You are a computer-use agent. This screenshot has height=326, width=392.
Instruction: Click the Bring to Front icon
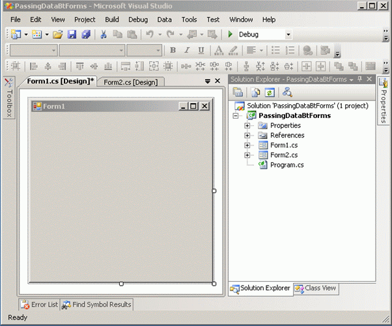pyautogui.click(x=339, y=66)
